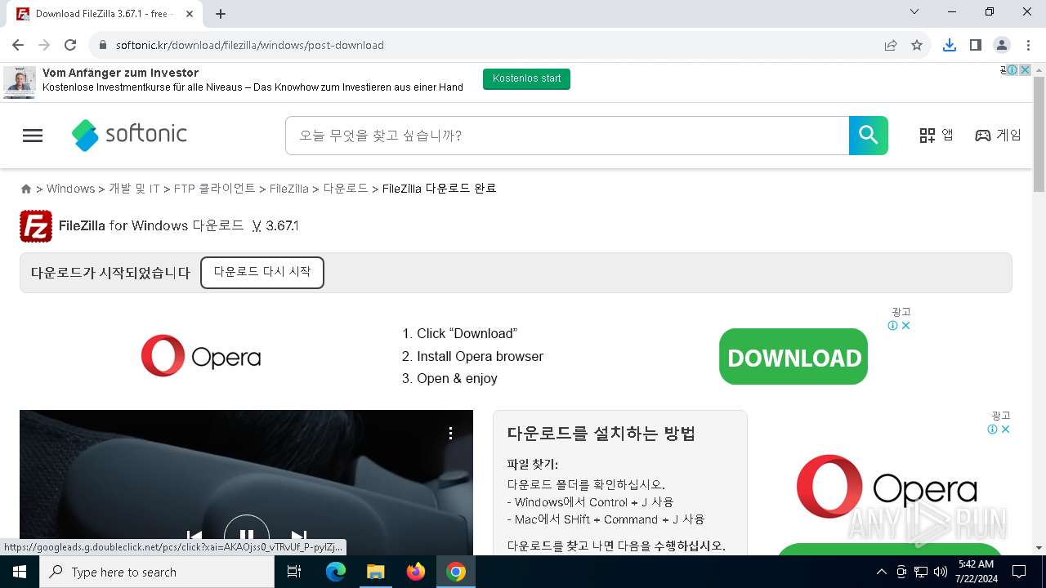
Task: Open the taskbar clock and date
Action: (976, 572)
